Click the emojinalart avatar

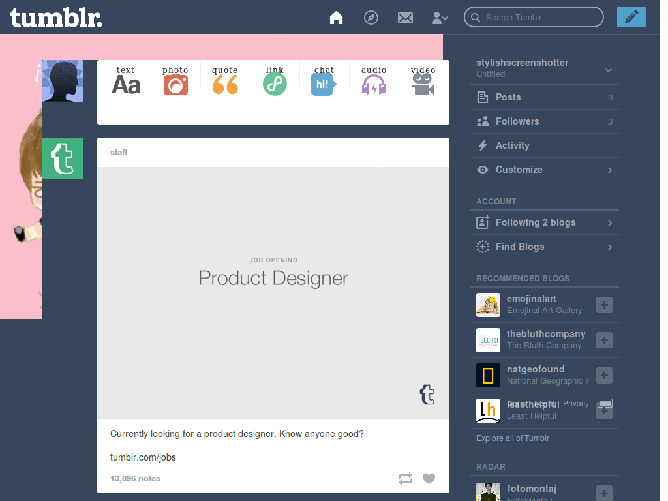[488, 305]
